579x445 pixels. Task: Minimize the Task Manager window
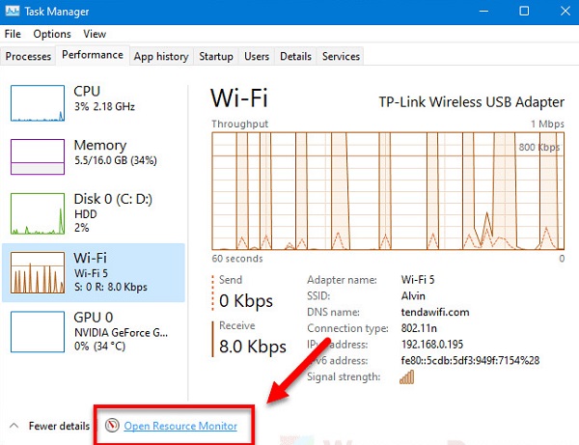(x=483, y=12)
